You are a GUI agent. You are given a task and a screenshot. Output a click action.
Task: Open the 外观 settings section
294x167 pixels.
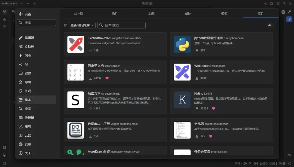pyautogui.click(x=36, y=91)
